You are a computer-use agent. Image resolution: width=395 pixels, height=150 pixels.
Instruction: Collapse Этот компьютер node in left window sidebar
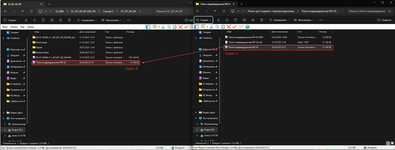coord(4,118)
